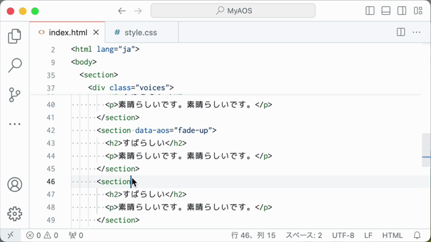The width and height of the screenshot is (431, 242).
Task: Open the Search view
Action: point(15,65)
